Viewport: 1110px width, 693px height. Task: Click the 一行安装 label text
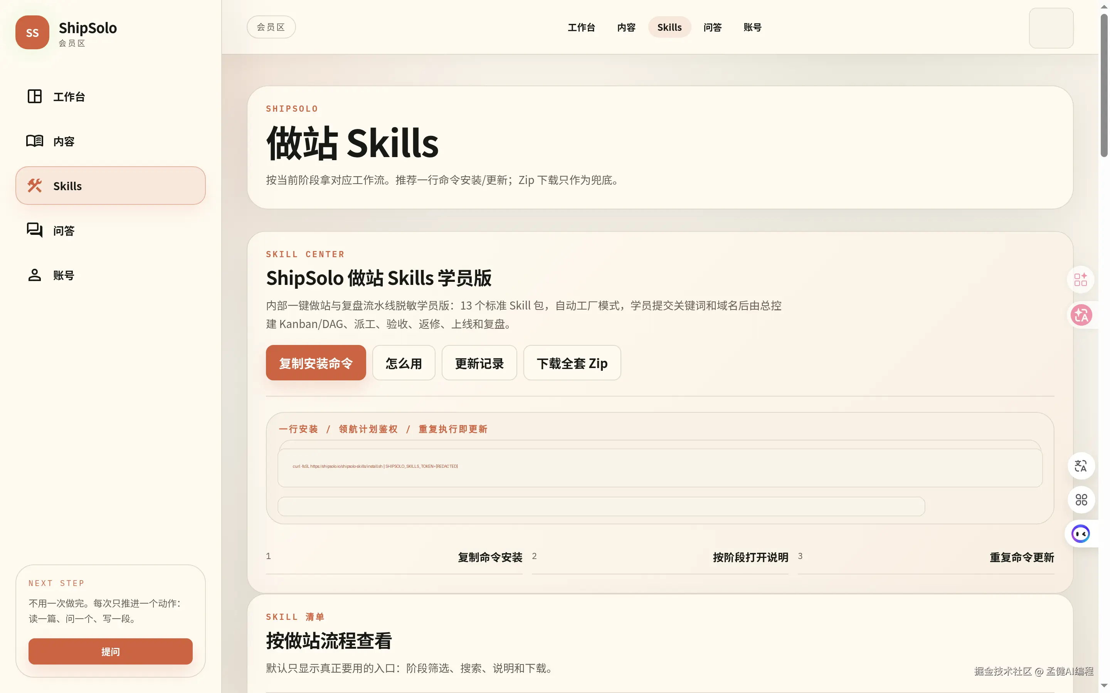point(298,429)
